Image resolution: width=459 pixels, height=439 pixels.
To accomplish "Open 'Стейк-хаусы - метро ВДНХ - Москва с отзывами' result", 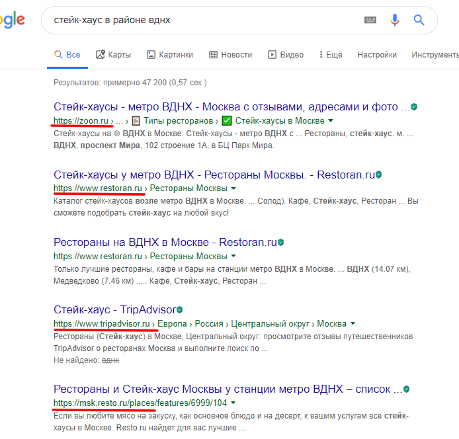I will coord(231,107).
